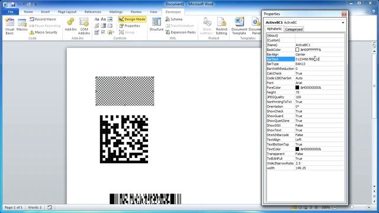This screenshot has width=379, height=213.
Task: Insert a Plain Text content control
Action: (x=103, y=19)
